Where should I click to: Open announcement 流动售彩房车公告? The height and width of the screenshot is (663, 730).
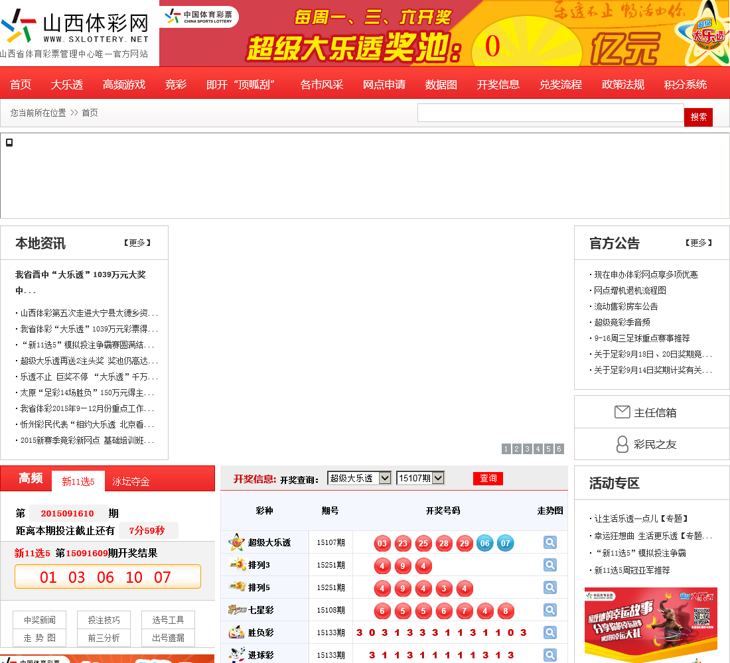tap(626, 306)
